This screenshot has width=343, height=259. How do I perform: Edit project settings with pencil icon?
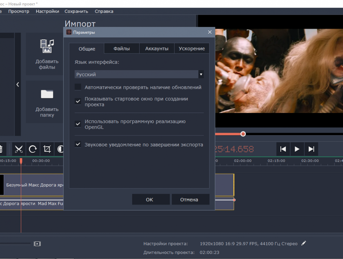click(x=304, y=243)
